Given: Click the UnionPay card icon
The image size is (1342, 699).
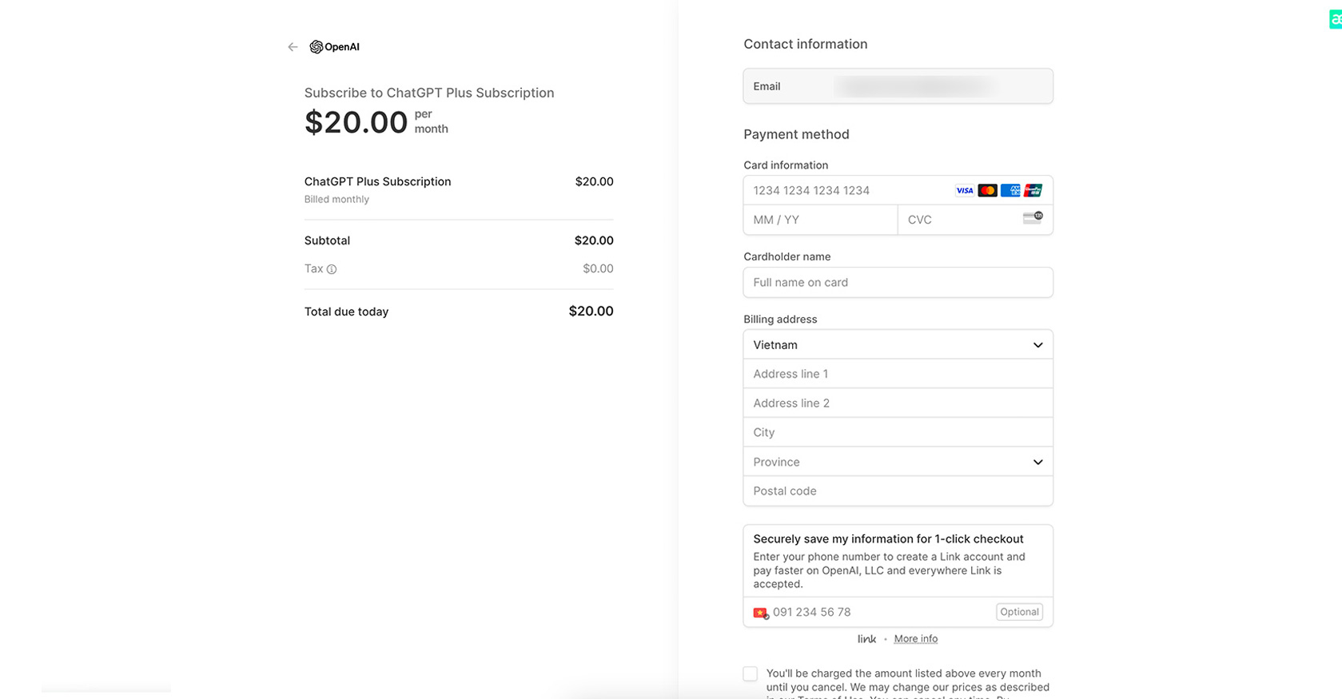Looking at the screenshot, I should (1033, 190).
